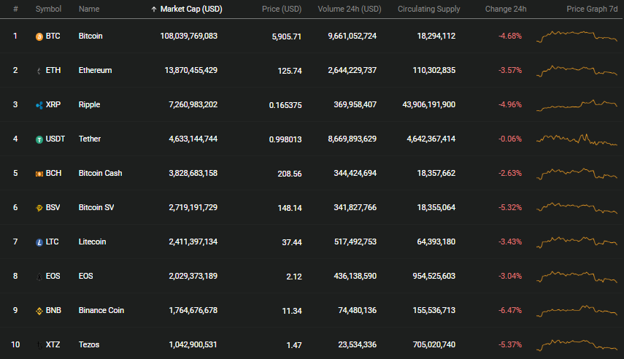View Binance Coin 7-day price graph
This screenshot has width=624, height=359.
click(x=577, y=311)
